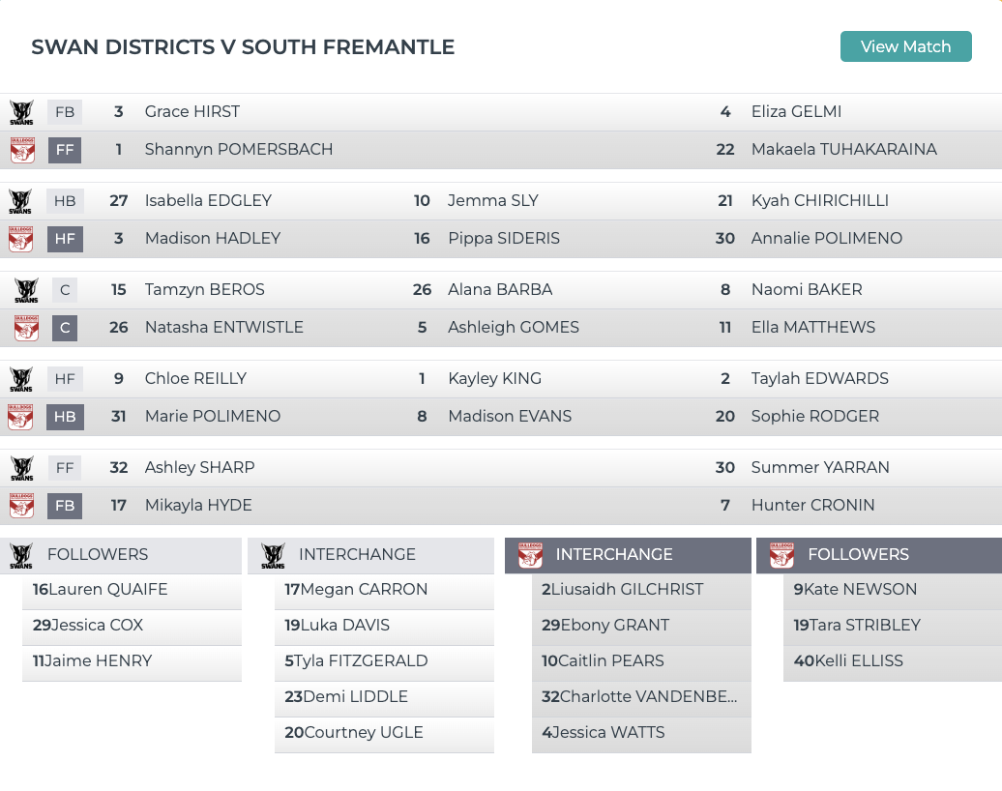Click player Kayley KING
This screenshot has height=791, width=1002.
[x=494, y=379]
